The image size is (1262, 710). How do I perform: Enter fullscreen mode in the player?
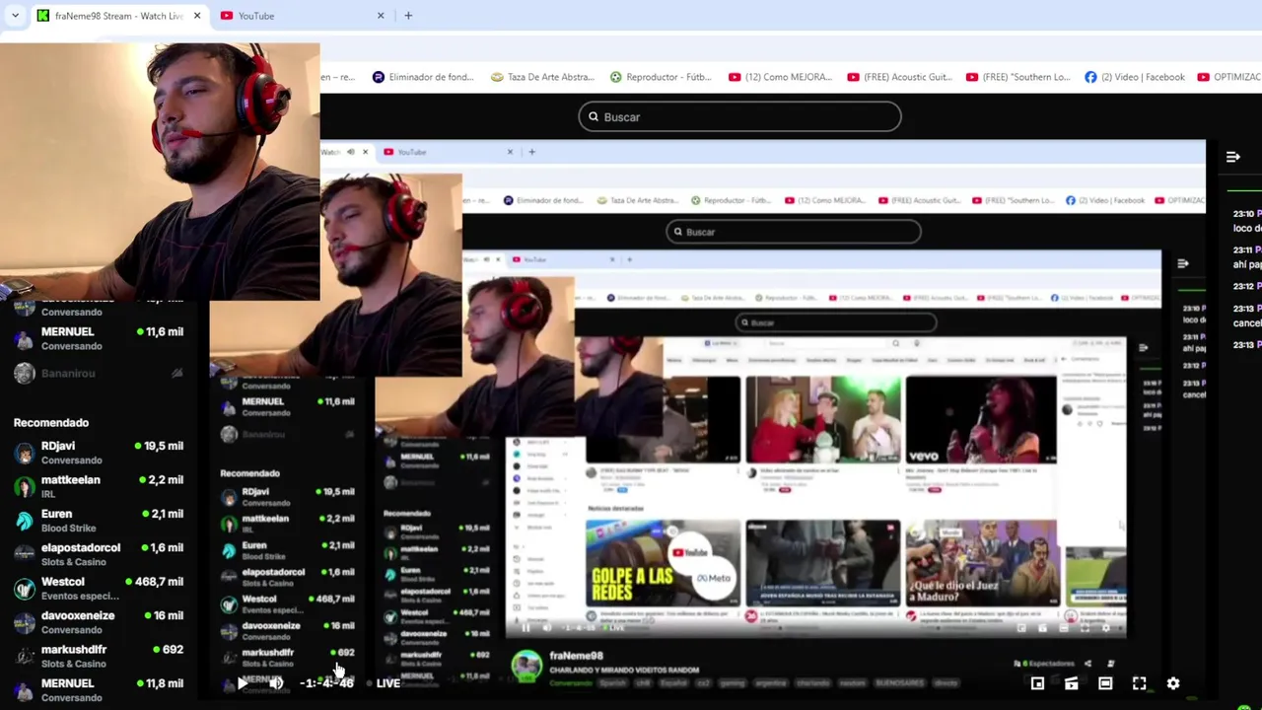(x=1140, y=683)
